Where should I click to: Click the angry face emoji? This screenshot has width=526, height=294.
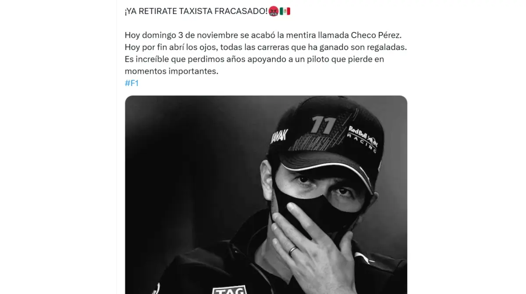pyautogui.click(x=273, y=11)
